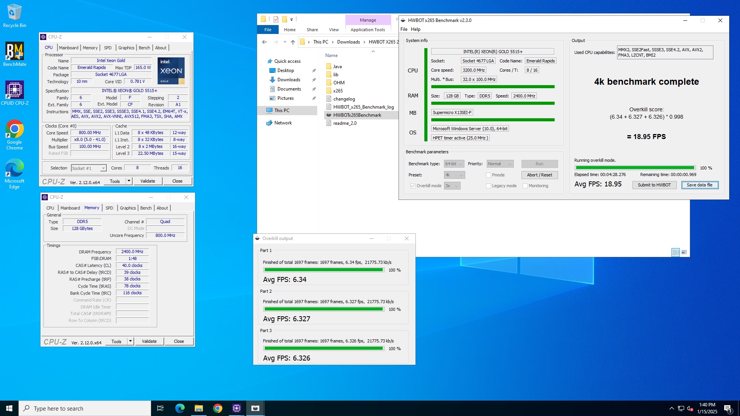Go back in File Explorer
Screen dimensions: 740x416
click(x=264, y=42)
